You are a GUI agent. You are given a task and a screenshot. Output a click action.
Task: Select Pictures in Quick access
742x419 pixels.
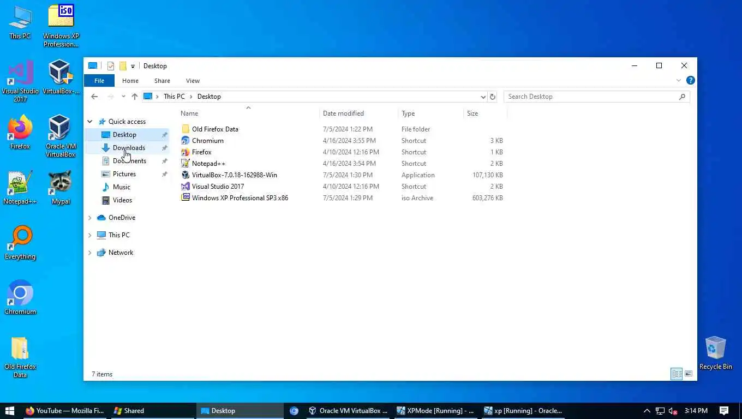(x=124, y=174)
